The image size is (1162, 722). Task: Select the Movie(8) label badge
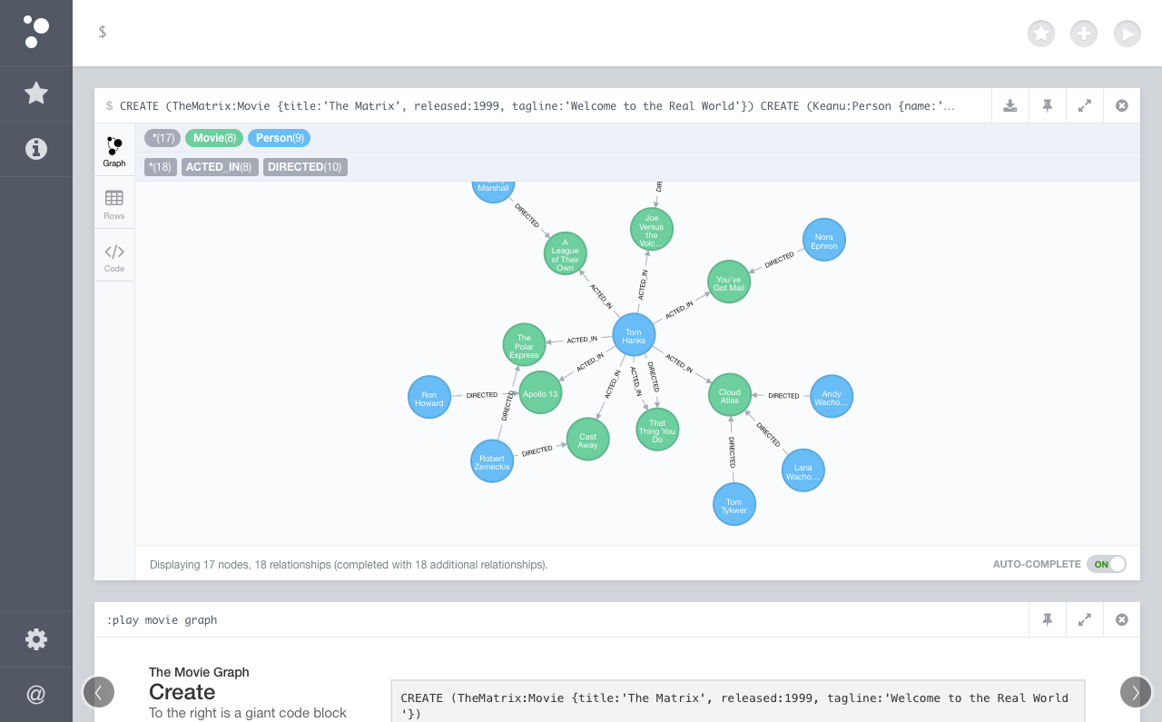tap(214, 138)
